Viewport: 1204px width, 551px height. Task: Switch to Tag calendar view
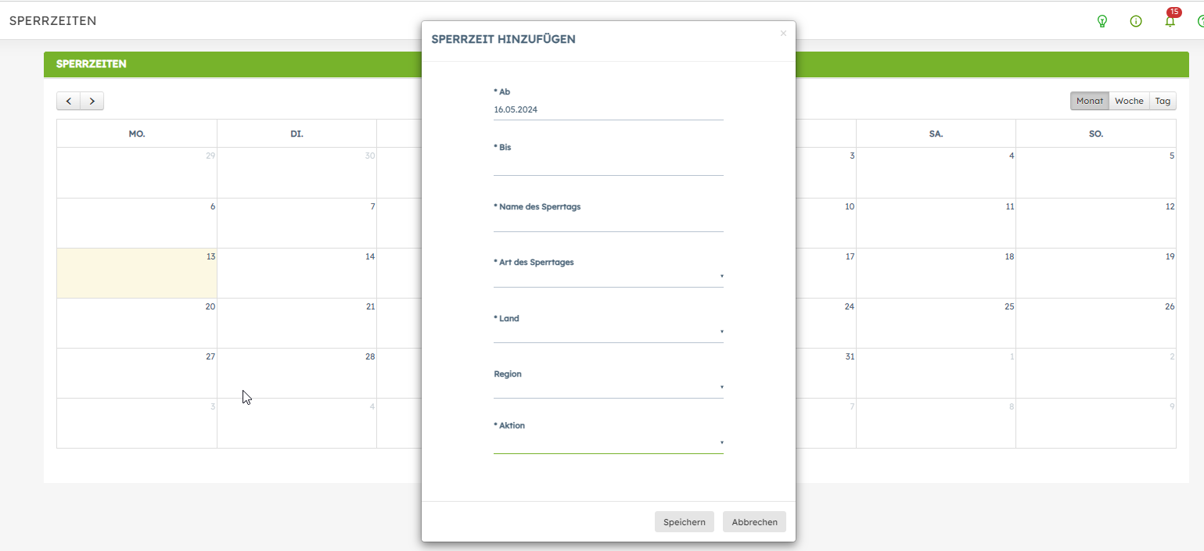point(1163,101)
